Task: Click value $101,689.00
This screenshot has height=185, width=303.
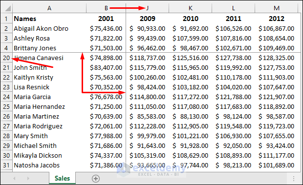Action: click(276, 165)
